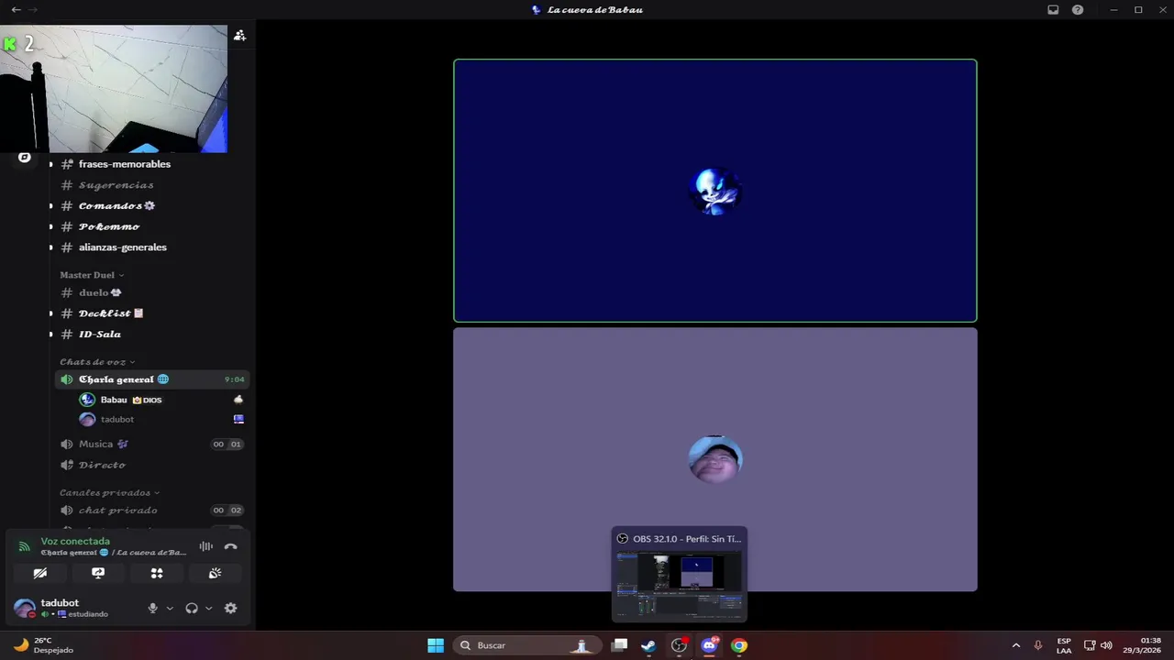The width and height of the screenshot is (1174, 660).
Task: Click Babau's avatar in the blue tile
Action: pyautogui.click(x=715, y=191)
